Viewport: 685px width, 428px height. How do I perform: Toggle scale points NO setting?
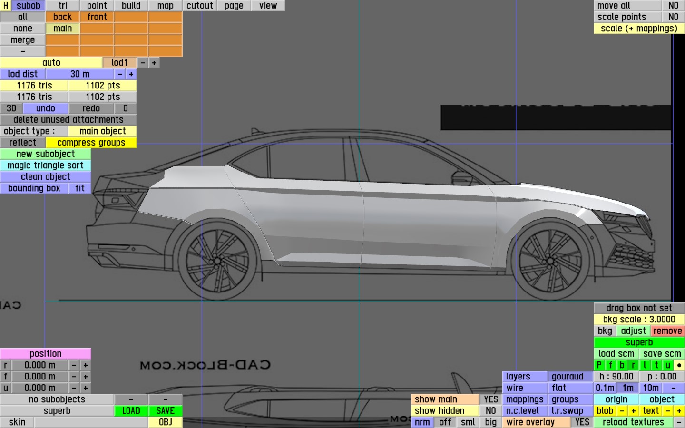coord(674,17)
